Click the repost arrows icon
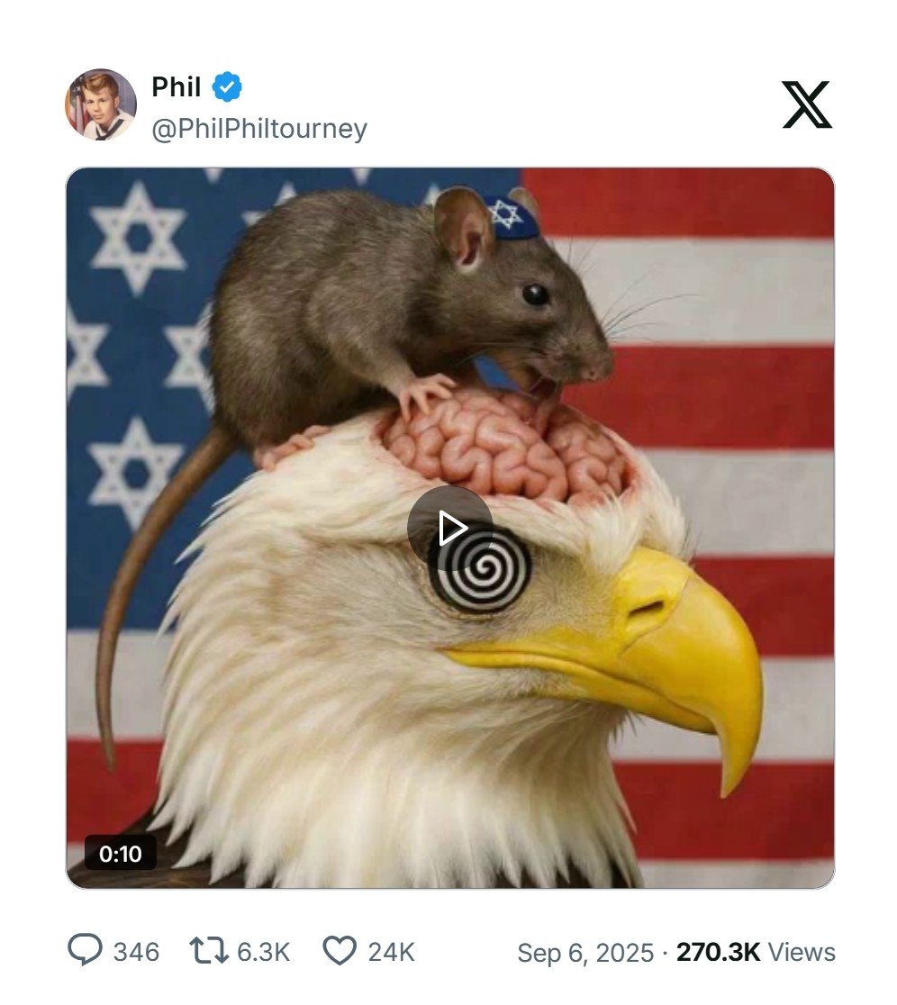 point(208,951)
